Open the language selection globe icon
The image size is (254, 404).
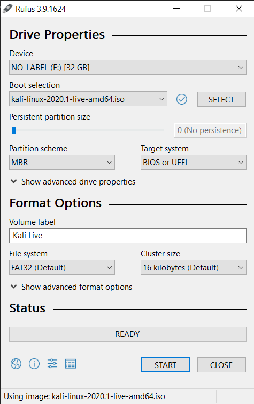16,364
